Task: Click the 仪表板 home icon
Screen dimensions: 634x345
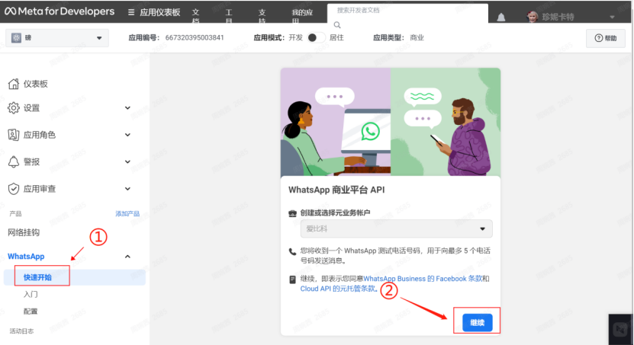Action: click(x=13, y=84)
